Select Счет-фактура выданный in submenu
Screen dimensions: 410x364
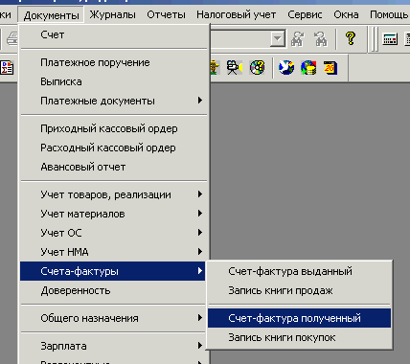click(299, 271)
